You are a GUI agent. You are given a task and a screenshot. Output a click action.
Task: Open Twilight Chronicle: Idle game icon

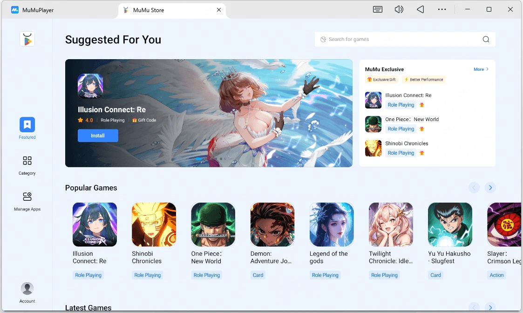click(391, 225)
